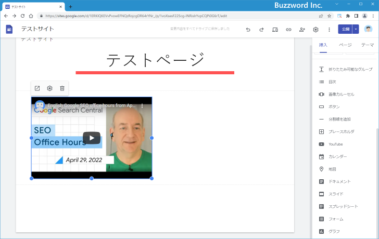Go back in the browser
Viewport: 379px width, 239px height.
[x=6, y=16]
